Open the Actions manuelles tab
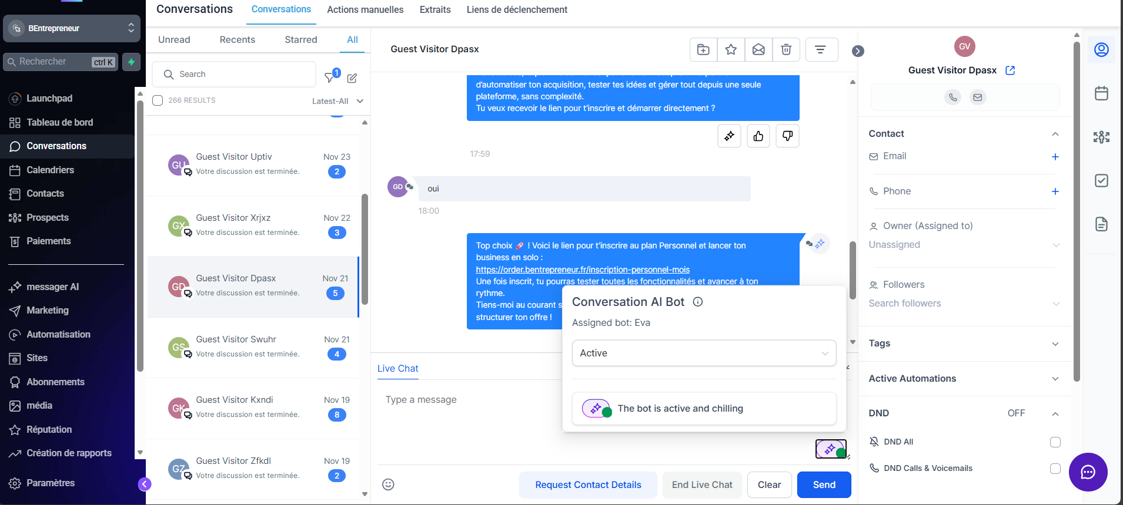 click(x=365, y=10)
